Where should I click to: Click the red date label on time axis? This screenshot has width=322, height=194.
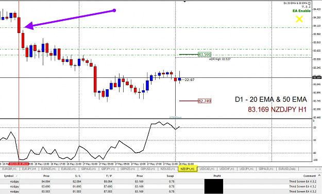coord(19,164)
